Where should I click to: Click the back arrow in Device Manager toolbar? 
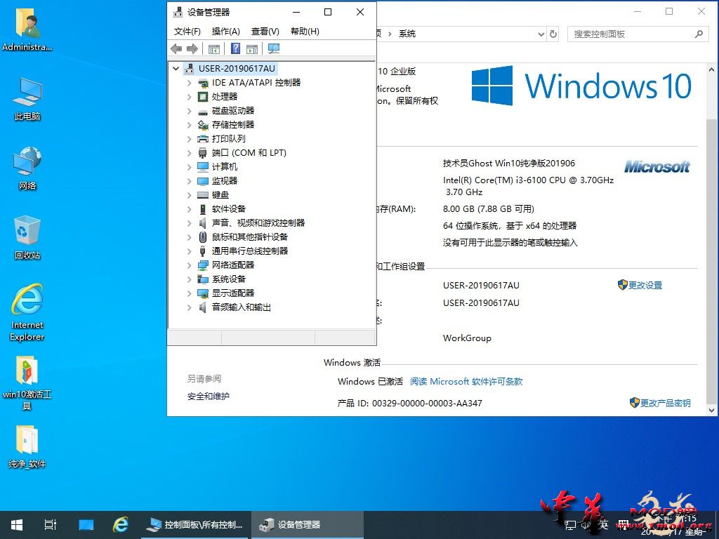(176, 48)
